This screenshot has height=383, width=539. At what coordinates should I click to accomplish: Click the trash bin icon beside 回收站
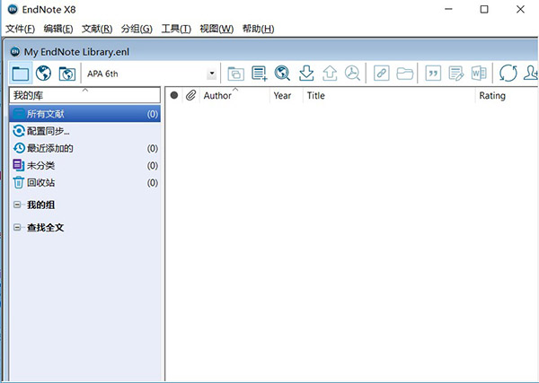point(19,183)
